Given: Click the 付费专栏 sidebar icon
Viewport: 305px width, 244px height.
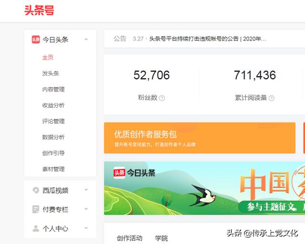Looking at the screenshot, I should point(36,209).
